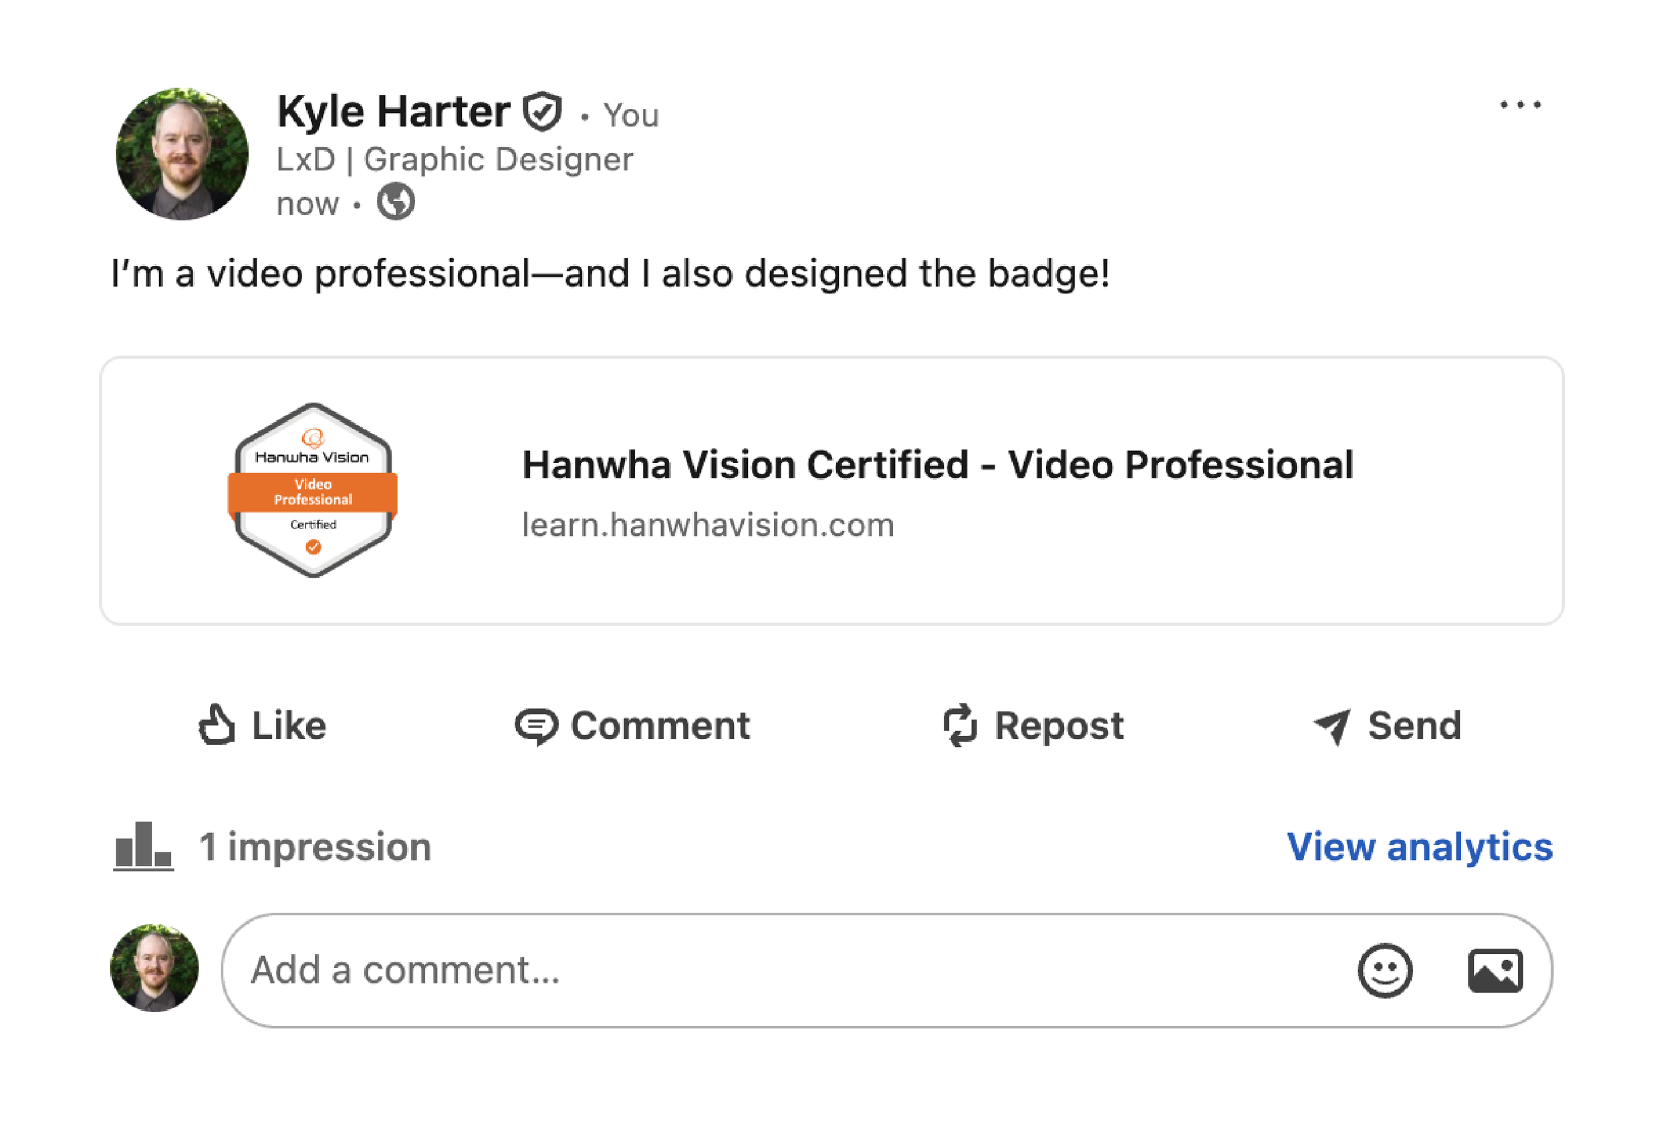
Task: Open the three-dots post options menu
Action: point(1520,105)
